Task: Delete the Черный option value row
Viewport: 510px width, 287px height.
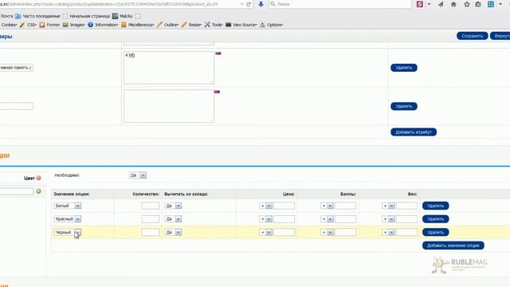Action: point(436,232)
